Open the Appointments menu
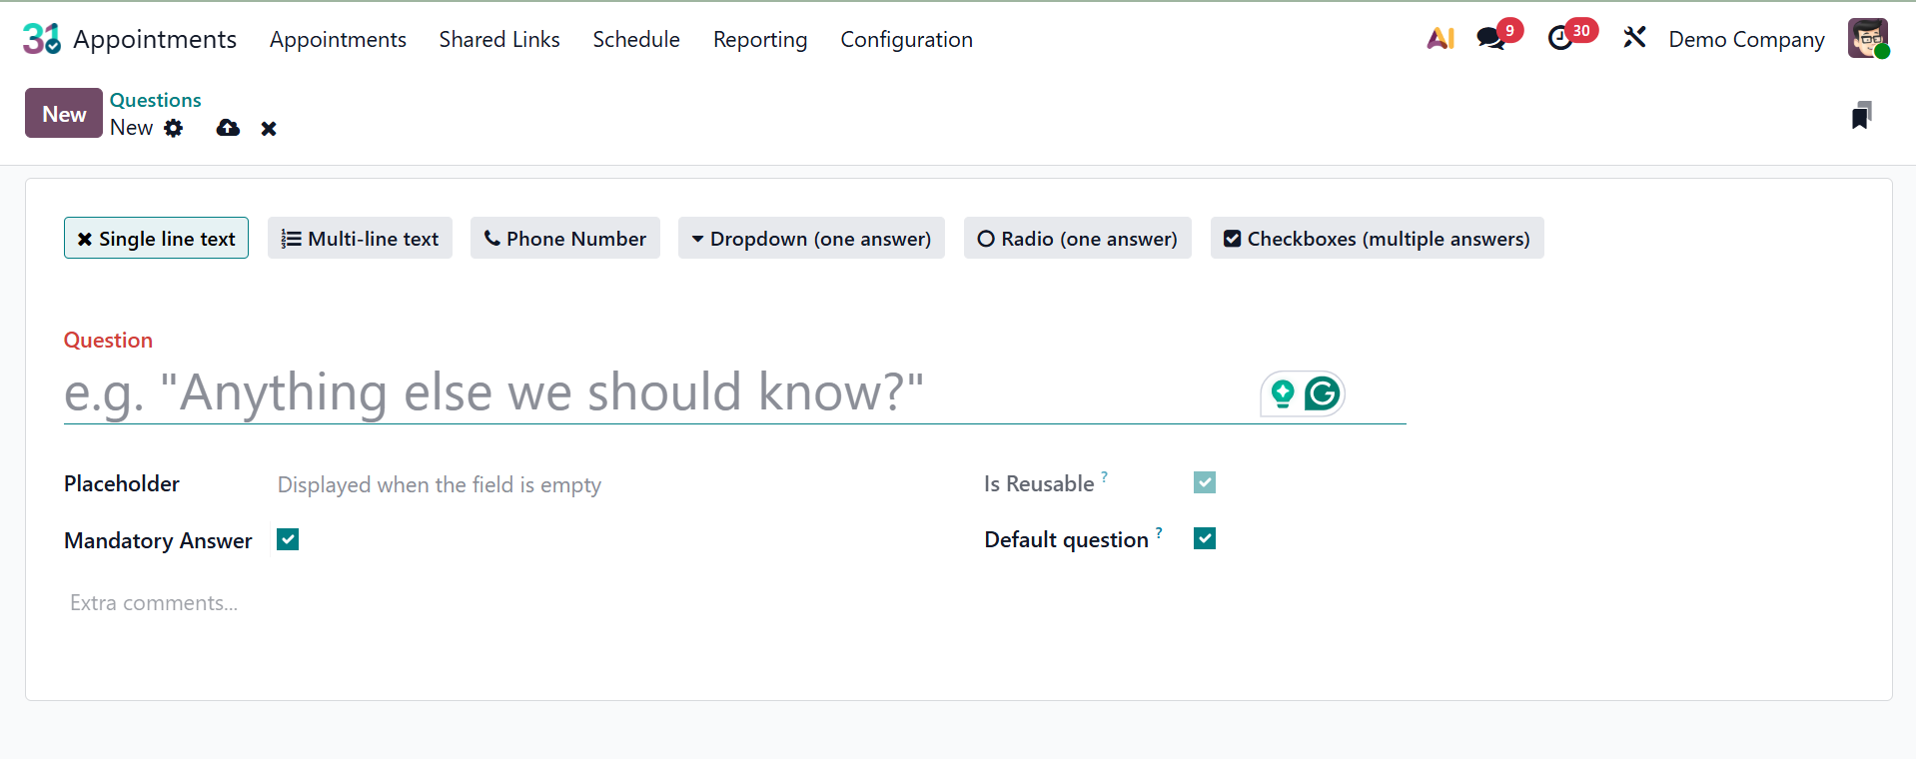 338,39
